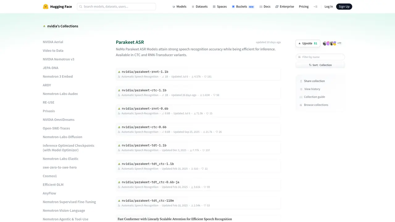Open the Nemotron-Labs-Audex collection
The image size is (395, 222).
pyautogui.click(x=60, y=94)
